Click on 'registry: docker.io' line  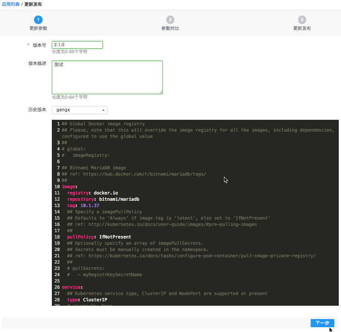(92, 193)
